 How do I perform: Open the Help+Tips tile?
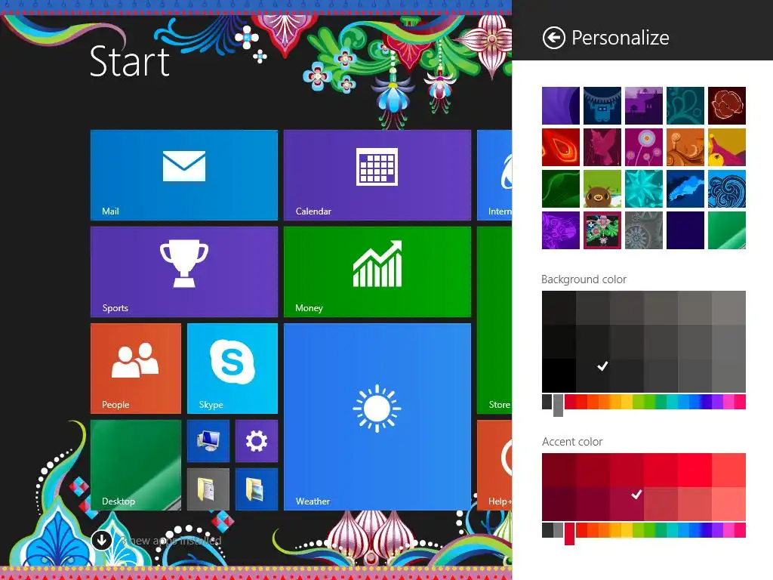coord(494,465)
